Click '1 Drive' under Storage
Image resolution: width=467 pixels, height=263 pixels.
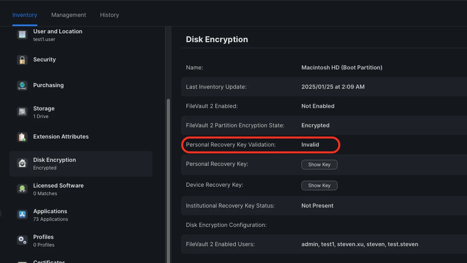click(41, 116)
